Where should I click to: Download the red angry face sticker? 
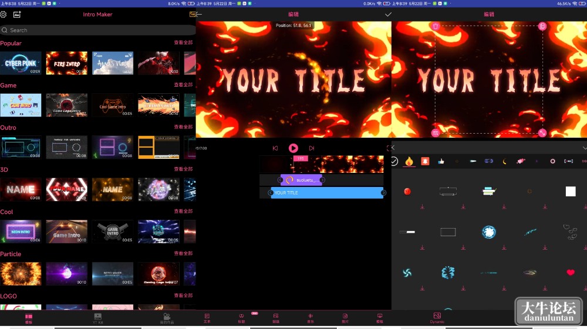[x=422, y=207]
